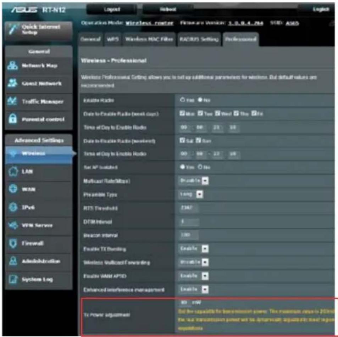The image size is (338, 337).
Task: Open Wireless Multicast Forwarding dropdown
Action: [194, 262]
